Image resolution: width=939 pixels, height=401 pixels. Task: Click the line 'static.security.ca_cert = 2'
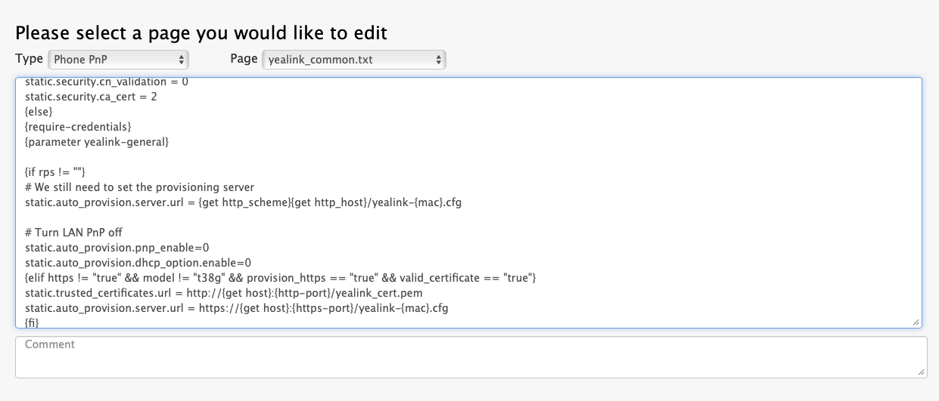(91, 97)
